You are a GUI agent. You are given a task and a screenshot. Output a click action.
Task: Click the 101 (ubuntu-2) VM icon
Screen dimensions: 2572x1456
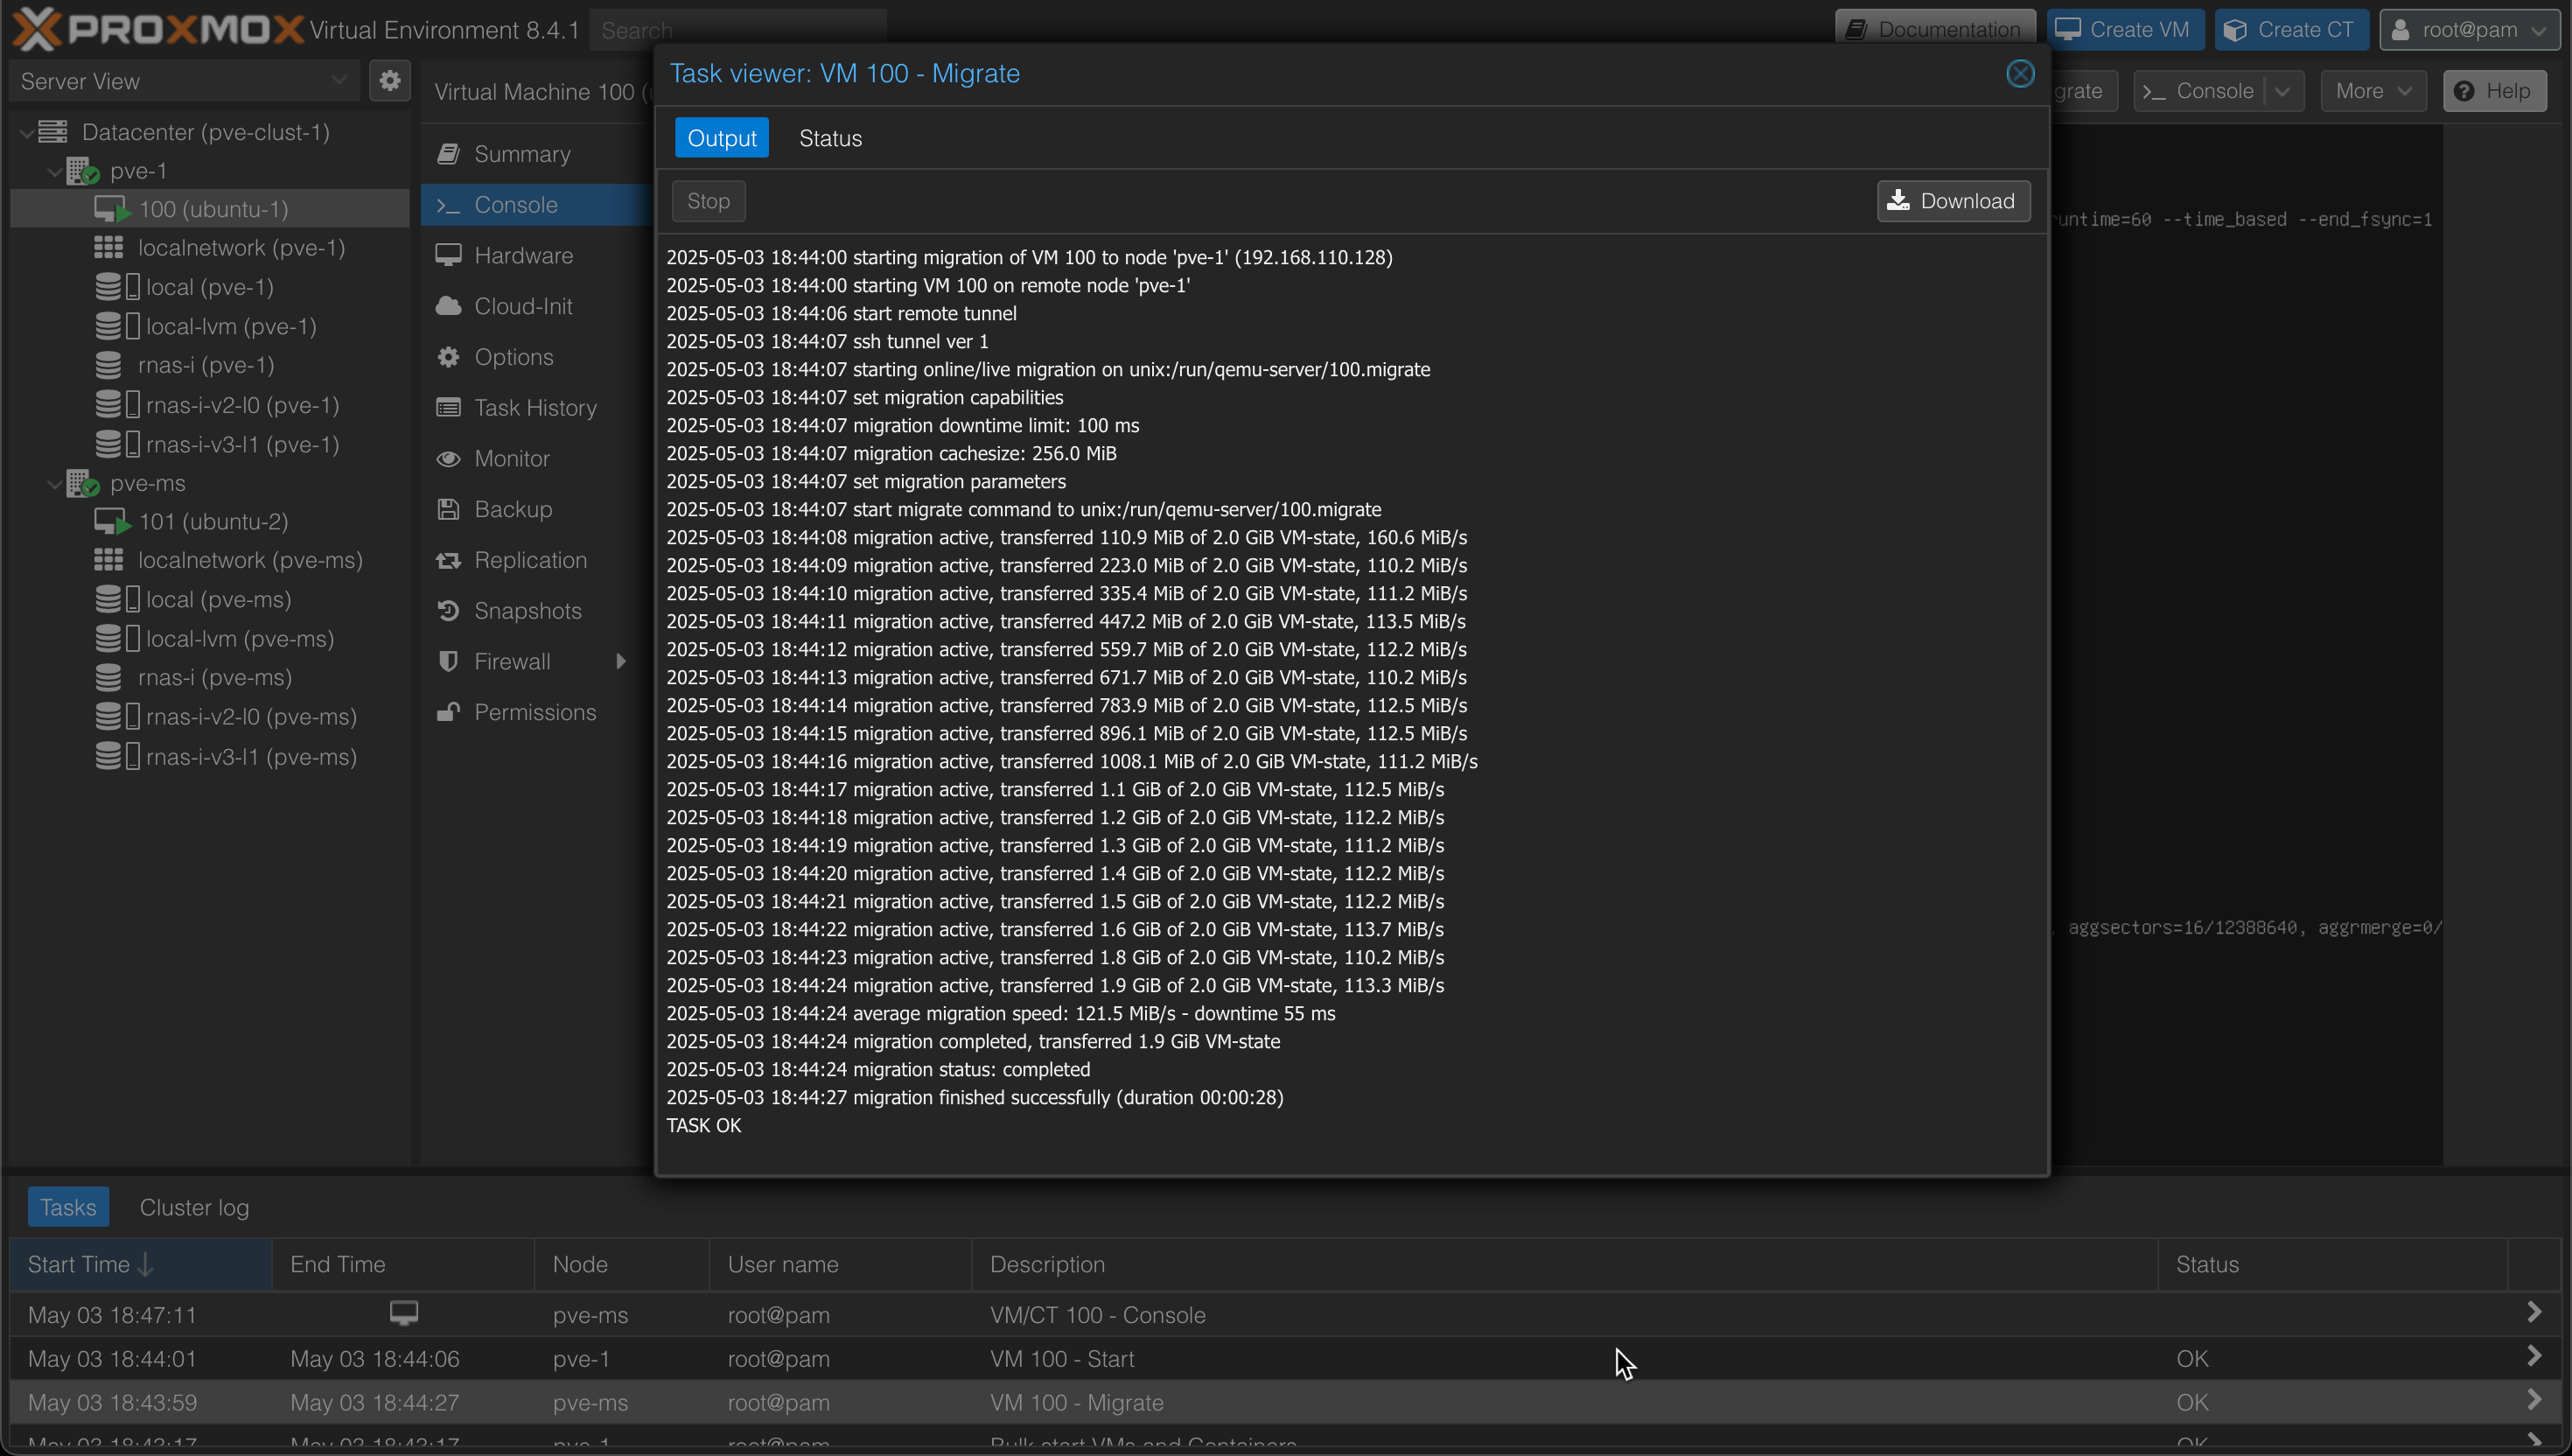point(113,521)
